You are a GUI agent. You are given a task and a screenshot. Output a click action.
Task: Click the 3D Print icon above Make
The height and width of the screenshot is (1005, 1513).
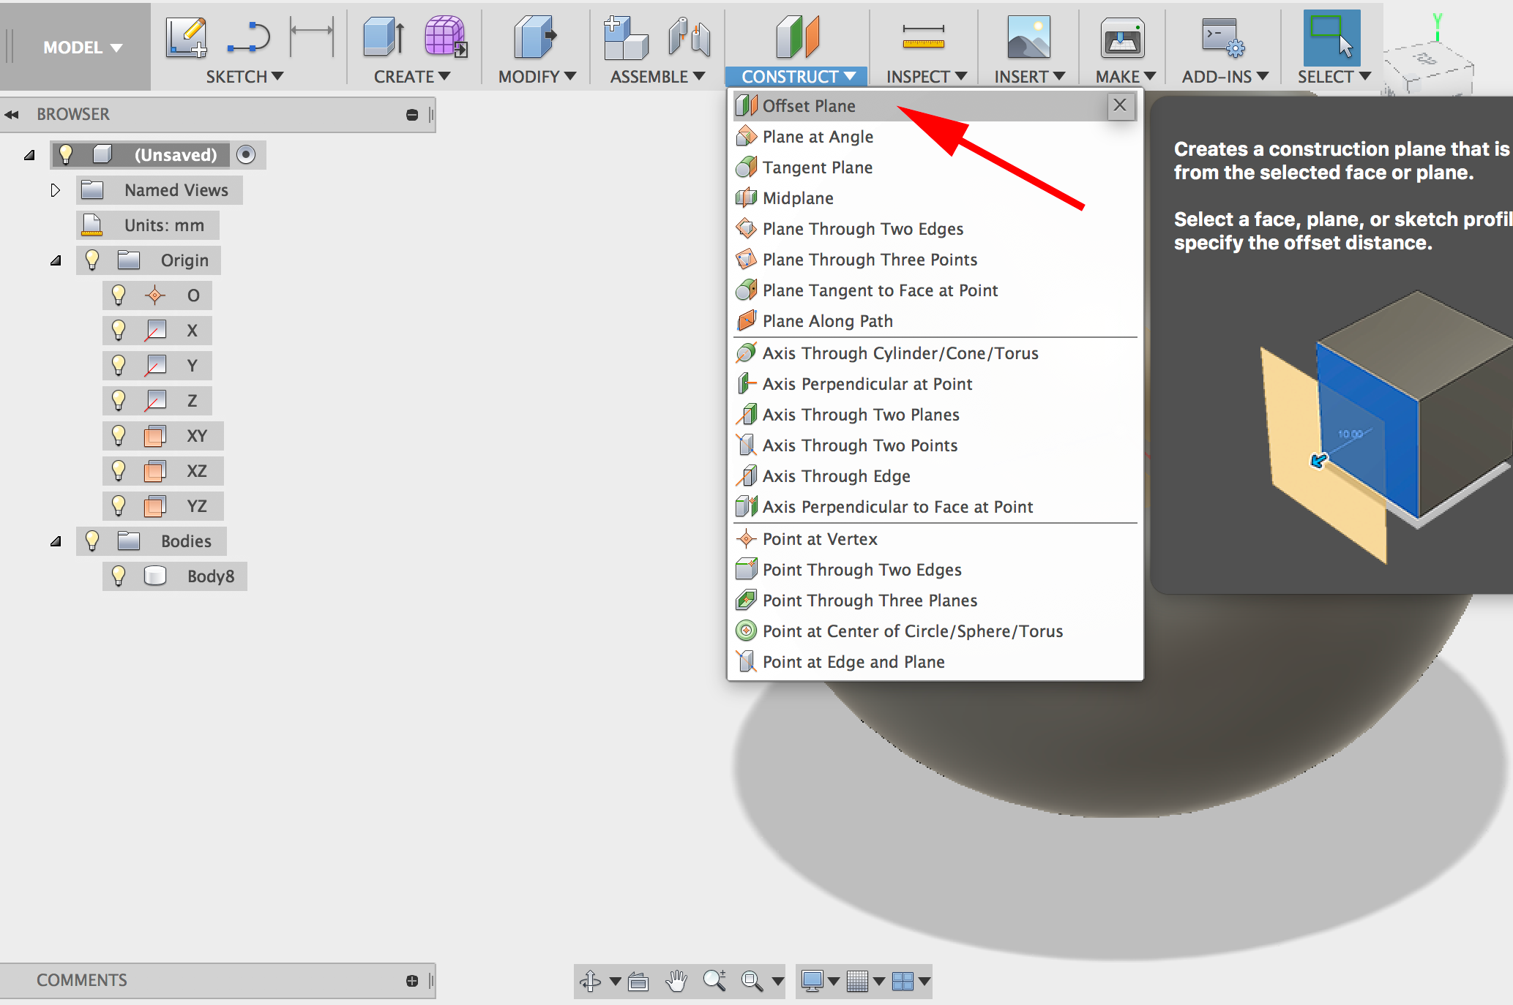pos(1122,38)
